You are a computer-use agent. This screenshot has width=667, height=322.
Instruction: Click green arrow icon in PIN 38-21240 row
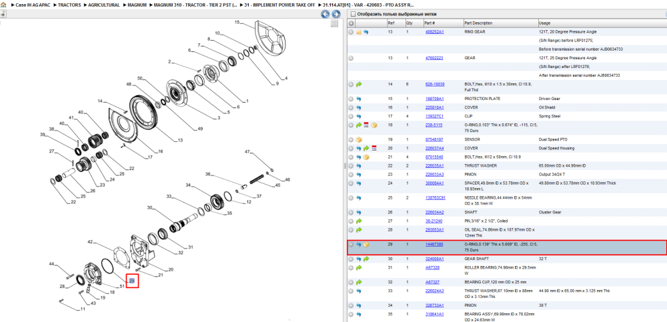click(x=359, y=221)
